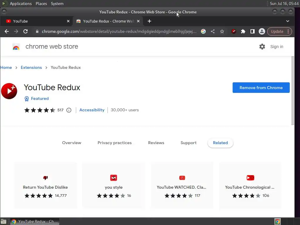Open the Return YouTube Dislike card

click(x=45, y=185)
